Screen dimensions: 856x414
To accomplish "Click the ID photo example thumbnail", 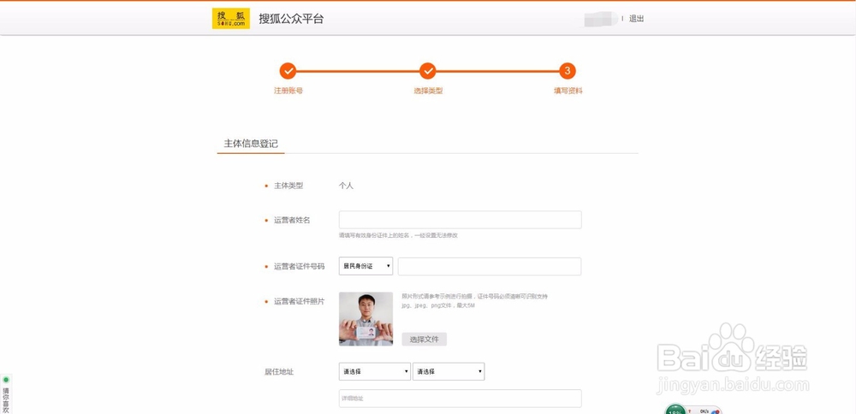I will pyautogui.click(x=366, y=319).
